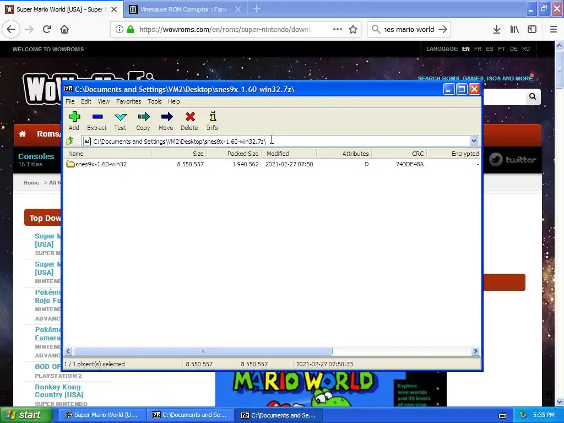Click the left arrow of 7-Zip horizontal scrollbar
Image resolution: width=564 pixels, height=423 pixels.
[x=68, y=351]
